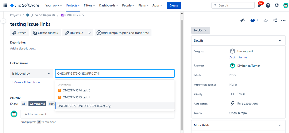The width and height of the screenshot is (289, 133).
Task: Select the Comments activity tab
Action: pos(37,104)
